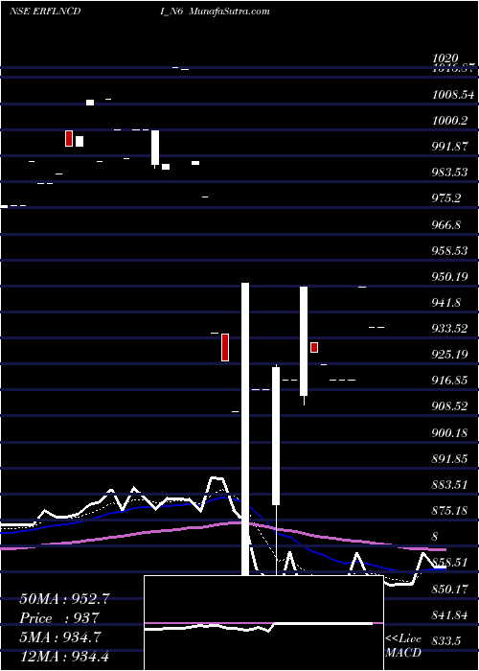479x671 pixels.
Task: Click the Price : 937 readout
Action: pos(59,617)
